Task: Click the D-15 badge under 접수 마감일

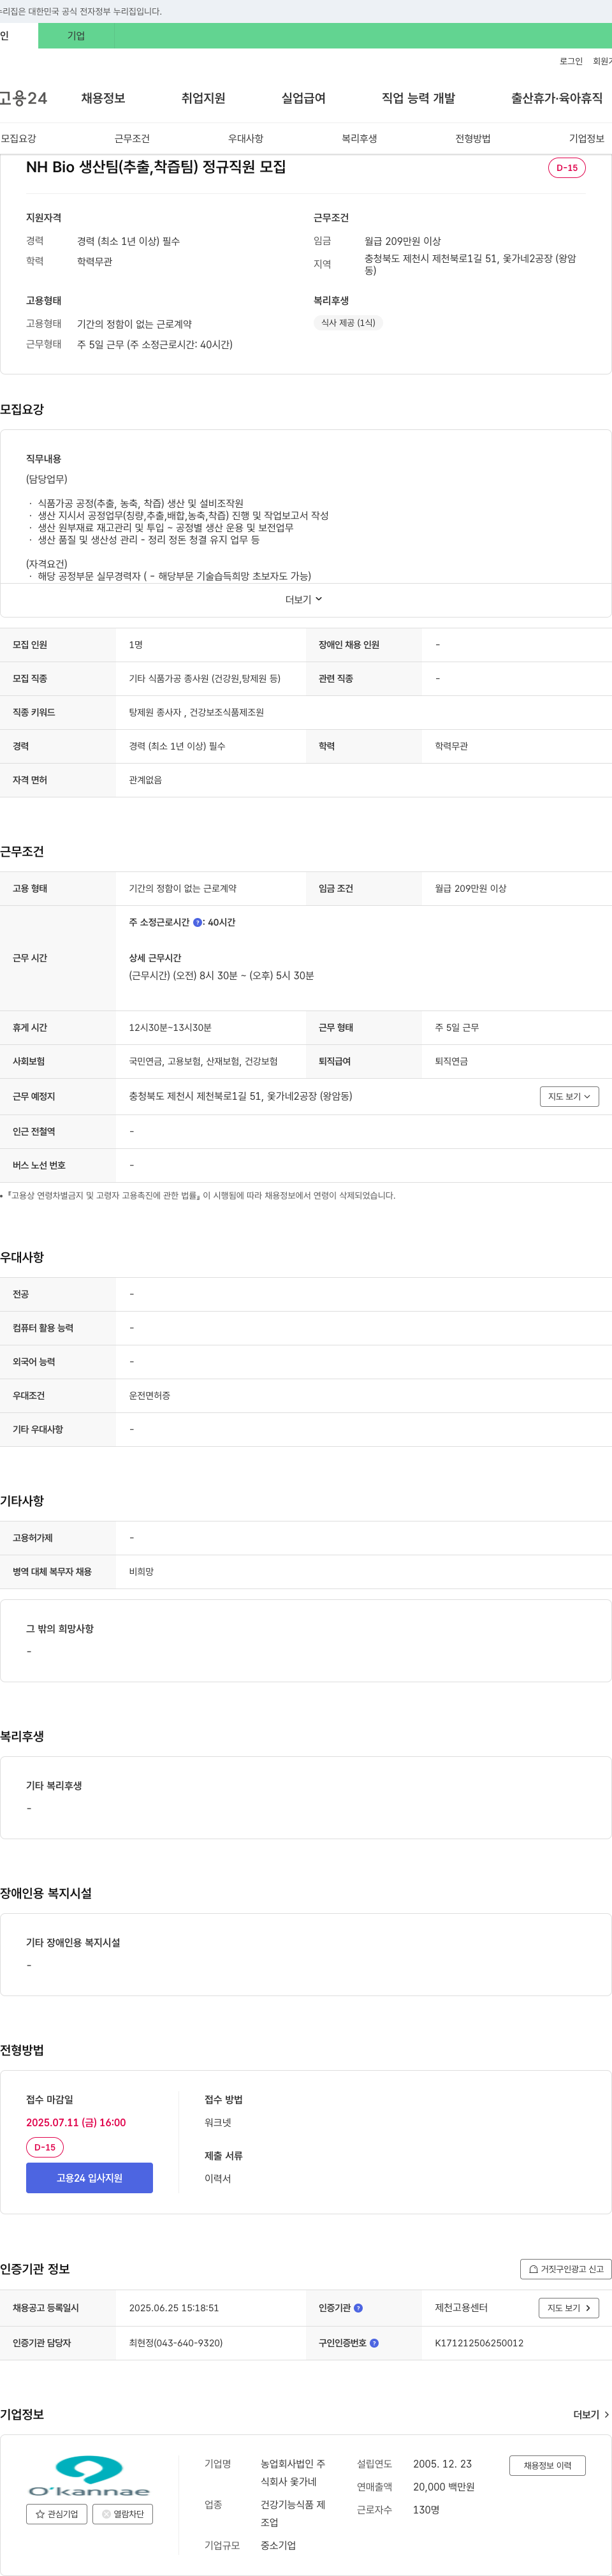Action: (x=45, y=2147)
